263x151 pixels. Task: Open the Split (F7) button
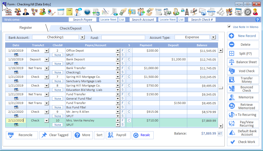click(x=243, y=53)
